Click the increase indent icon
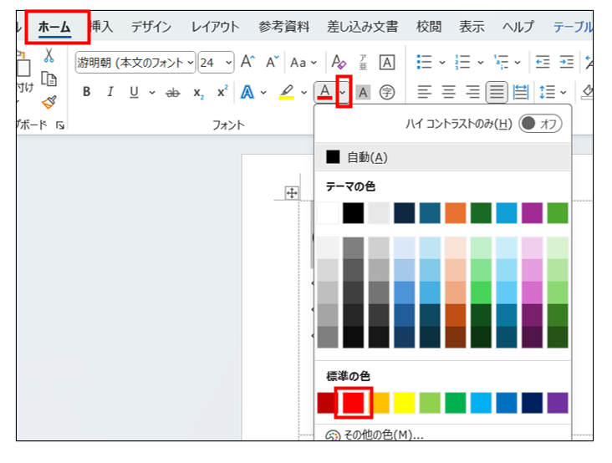This screenshot has height=463, width=612. click(x=566, y=62)
